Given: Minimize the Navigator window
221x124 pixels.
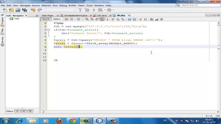Looking at the screenshot, I should (37, 15).
